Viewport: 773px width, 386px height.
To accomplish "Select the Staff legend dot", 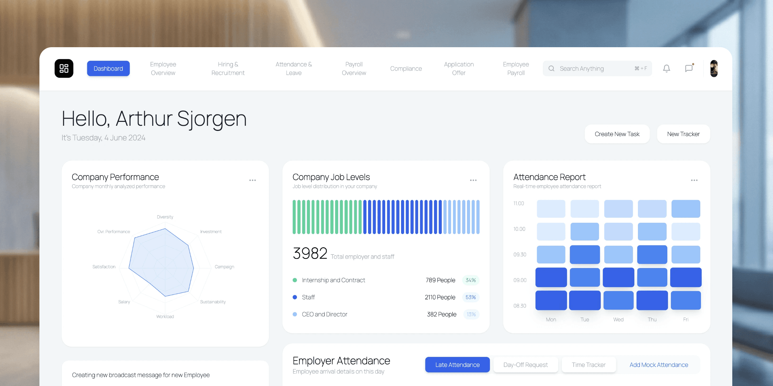I will [x=295, y=297].
